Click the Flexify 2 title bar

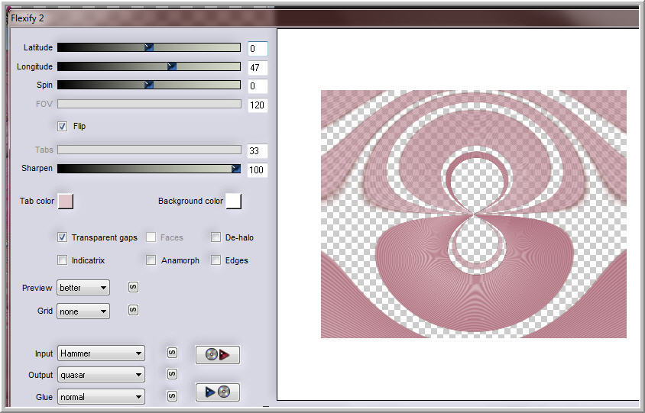tap(323, 18)
